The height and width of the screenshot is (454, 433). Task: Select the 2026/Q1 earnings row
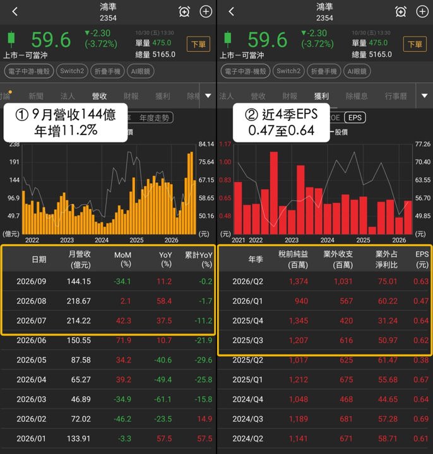325,301
